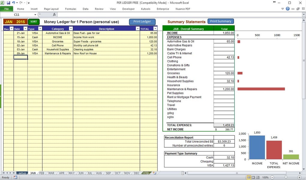This screenshot has height=180, width=306.
Task: Select Normal view icon in status bar
Action: (249, 178)
